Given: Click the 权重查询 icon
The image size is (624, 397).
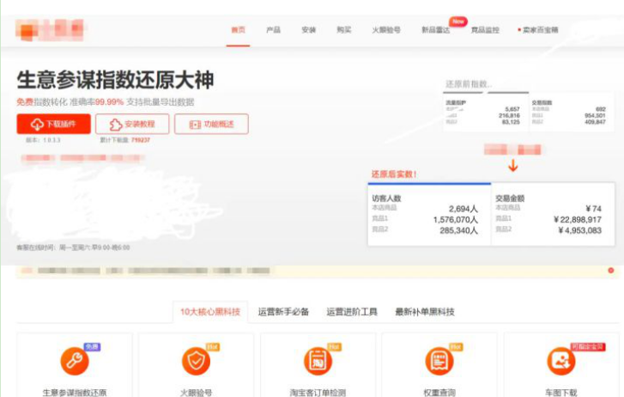Looking at the screenshot, I should (439, 361).
